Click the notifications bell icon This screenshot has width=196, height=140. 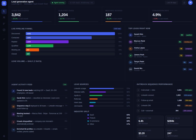coord(184,3)
